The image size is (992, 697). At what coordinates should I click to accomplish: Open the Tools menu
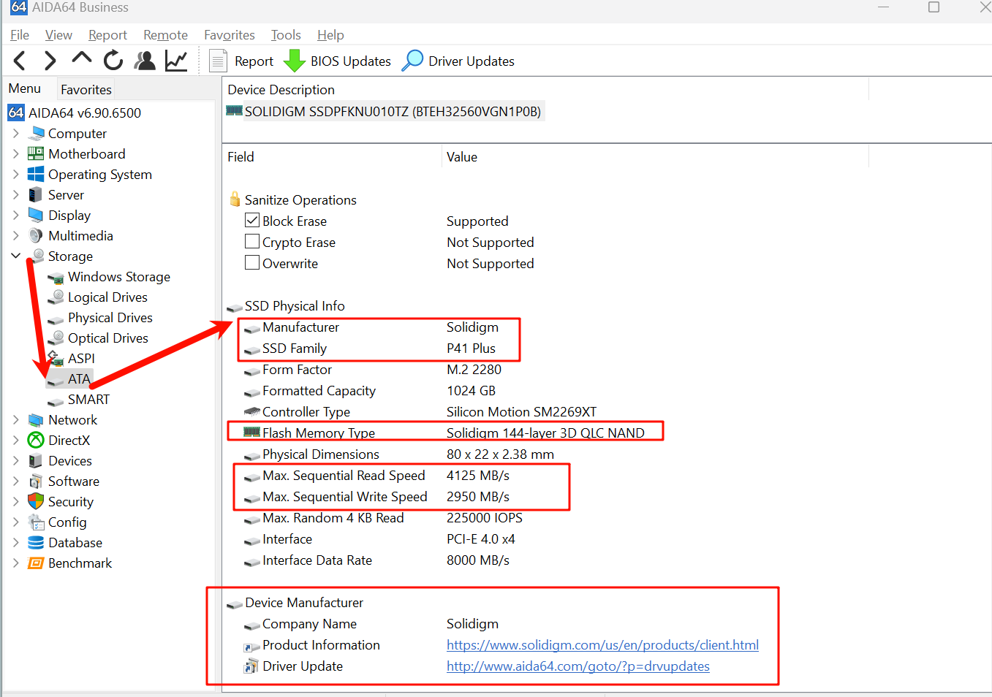pyautogui.click(x=286, y=35)
